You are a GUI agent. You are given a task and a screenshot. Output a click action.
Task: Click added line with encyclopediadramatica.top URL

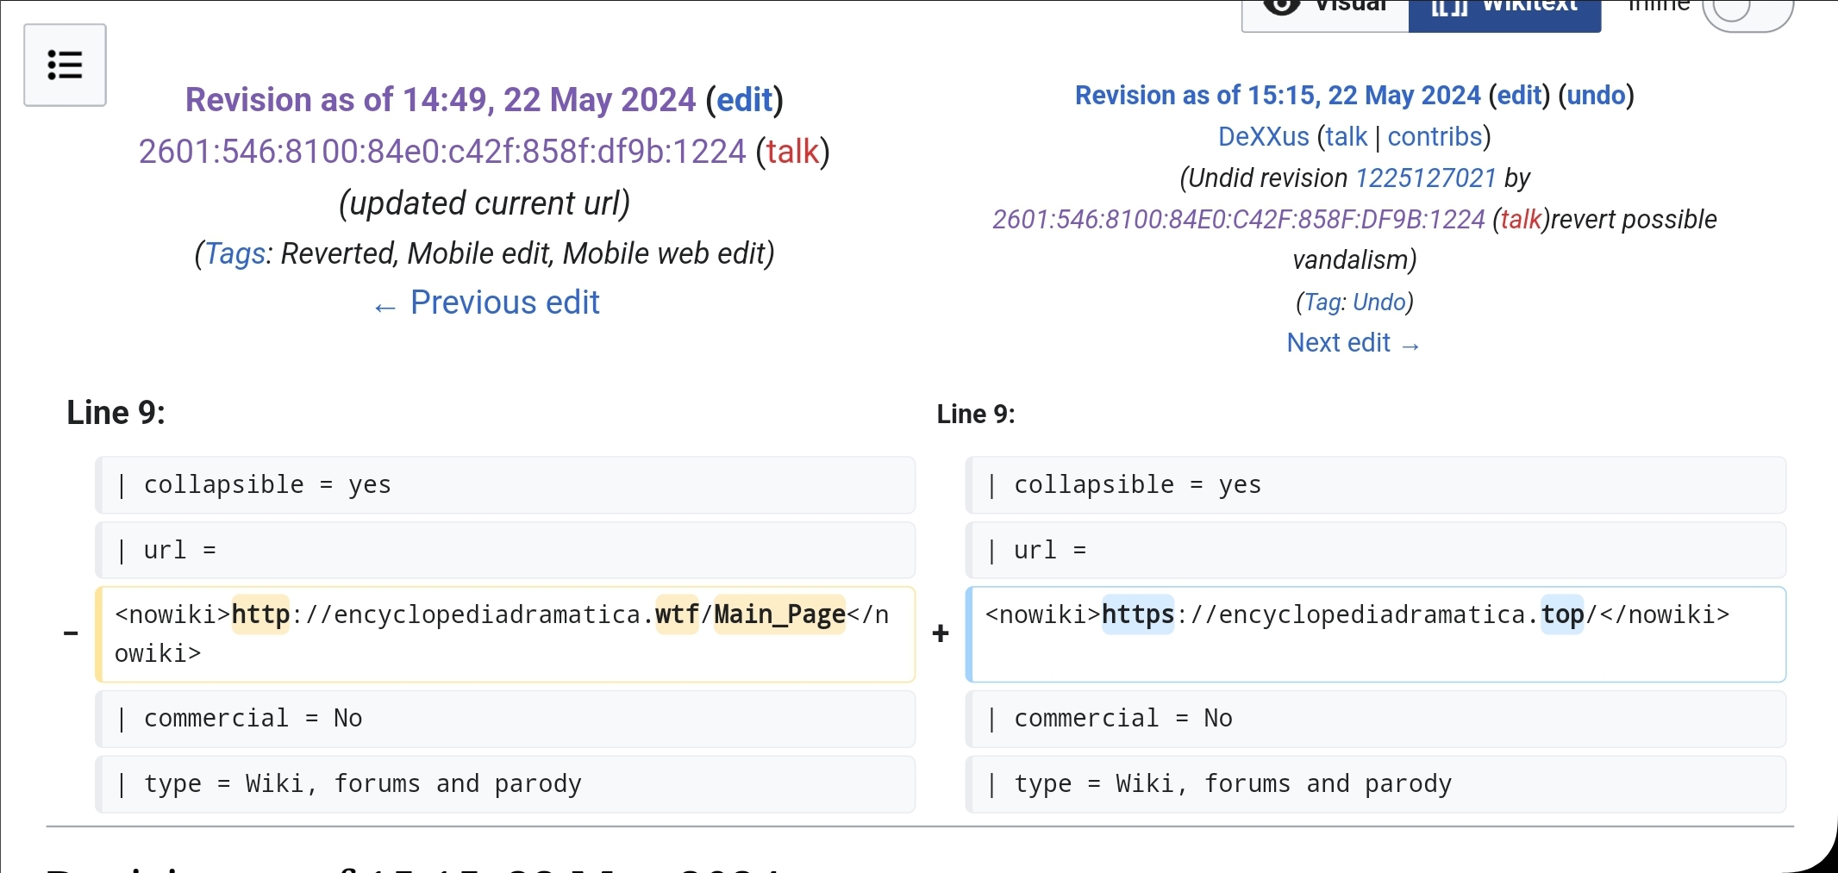coord(1376,634)
